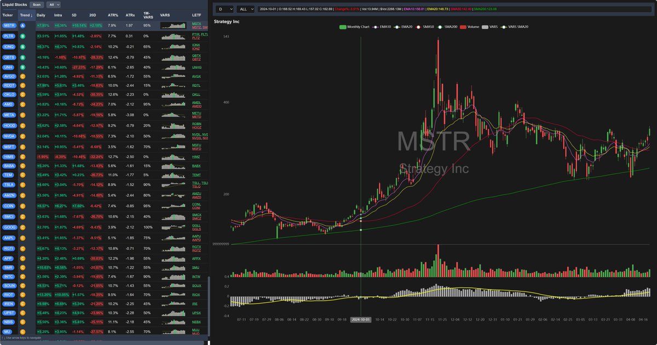The width and height of the screenshot is (657, 345).
Task: Open the AVGX leveraged ETF link
Action: click(197, 77)
